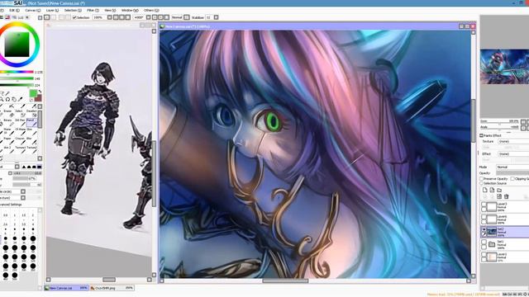Open the Filter menu
Screen dimensions: 529x297
point(93,11)
